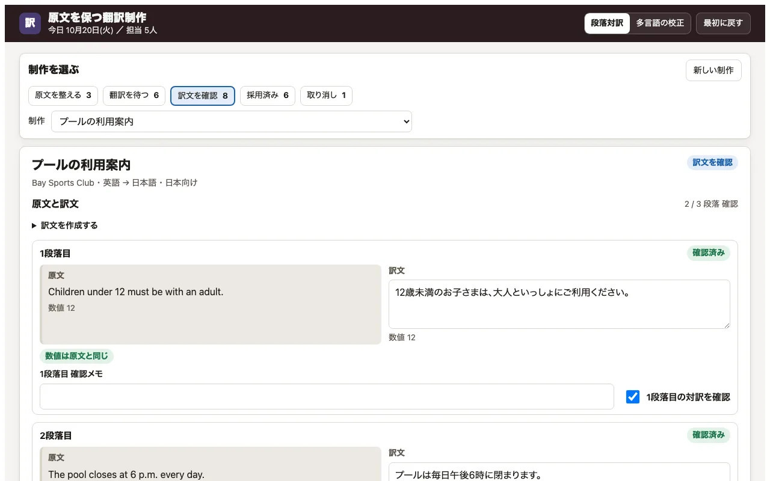Screen dimensions: 770x481
Task: Uncheck 1段落目の対訳を確認 checkbox
Action: 633,397
